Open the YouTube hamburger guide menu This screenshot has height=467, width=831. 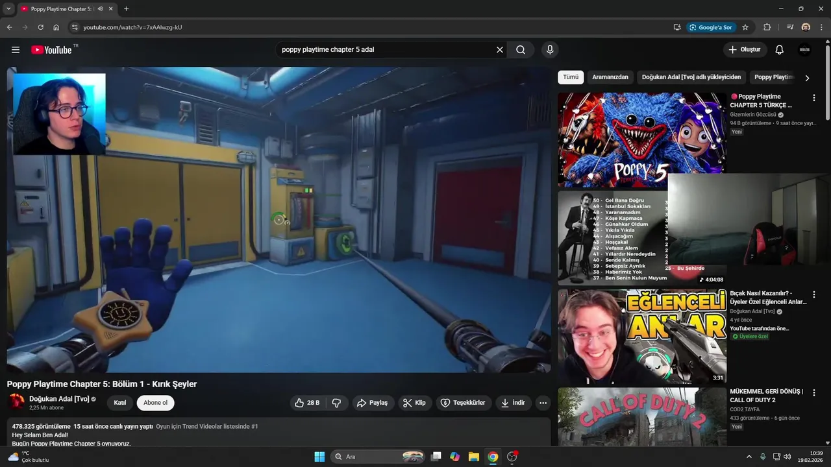(x=16, y=50)
